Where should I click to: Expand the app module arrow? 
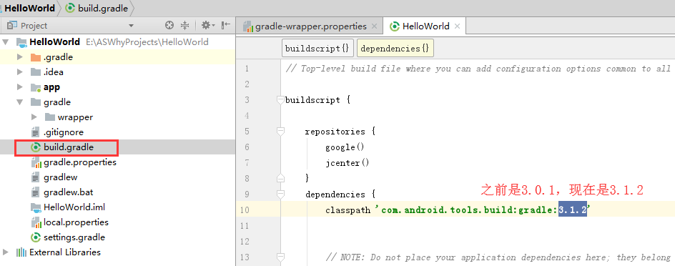tap(19, 87)
